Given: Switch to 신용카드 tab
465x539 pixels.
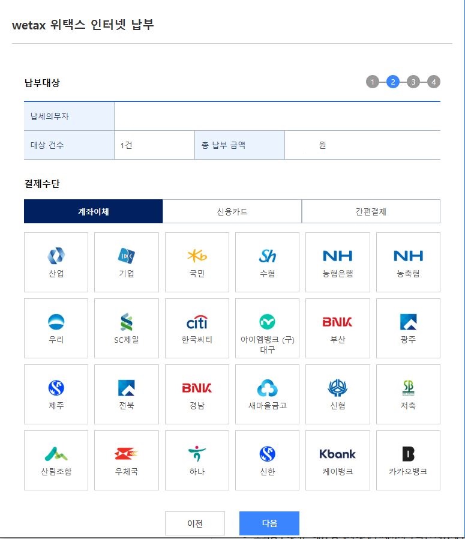Looking at the screenshot, I should [x=232, y=211].
